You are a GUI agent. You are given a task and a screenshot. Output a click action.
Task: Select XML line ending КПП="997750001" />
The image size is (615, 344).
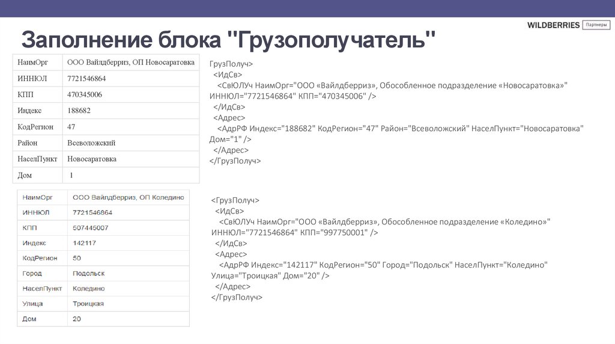click(294, 233)
